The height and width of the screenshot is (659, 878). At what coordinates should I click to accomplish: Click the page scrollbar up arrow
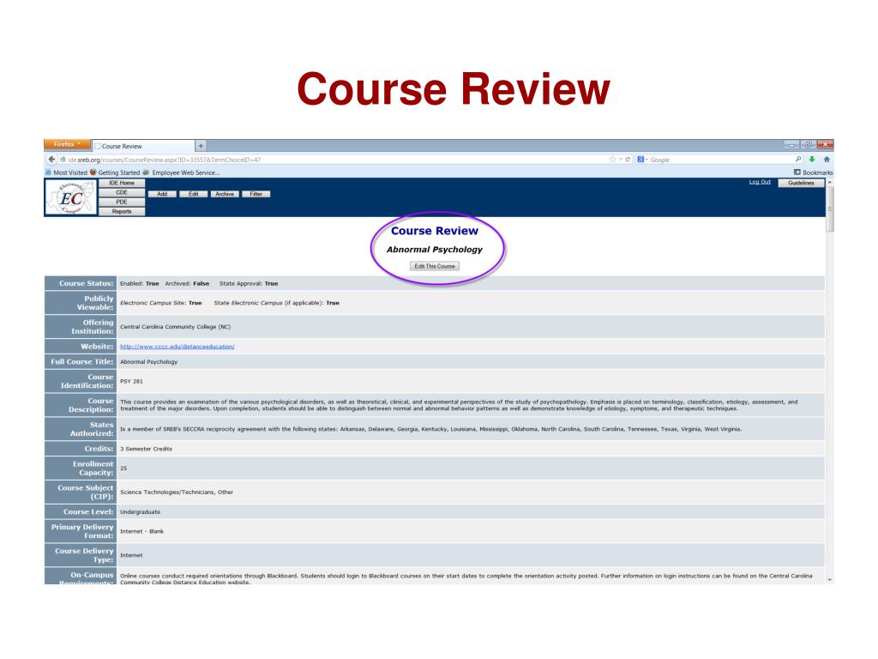pyautogui.click(x=830, y=183)
